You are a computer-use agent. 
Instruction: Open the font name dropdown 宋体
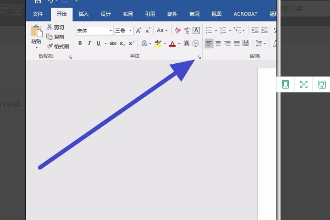click(95, 31)
